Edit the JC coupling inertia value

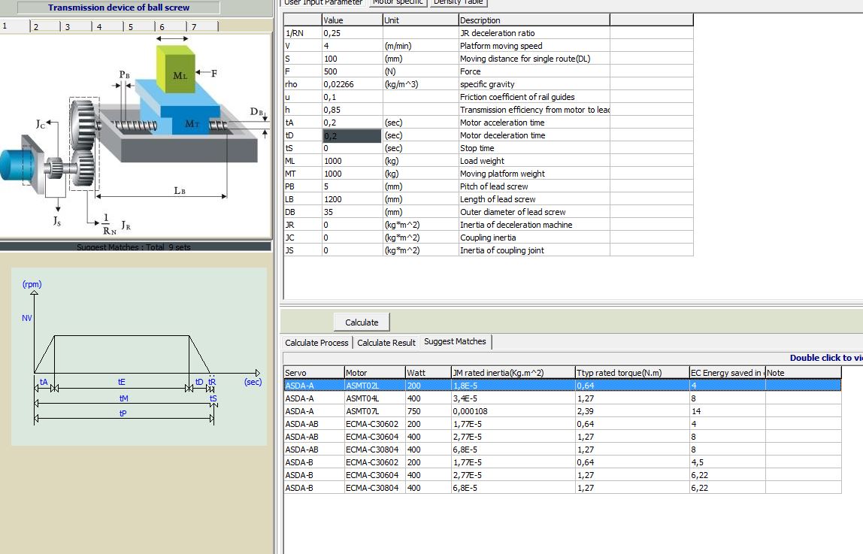[353, 238]
